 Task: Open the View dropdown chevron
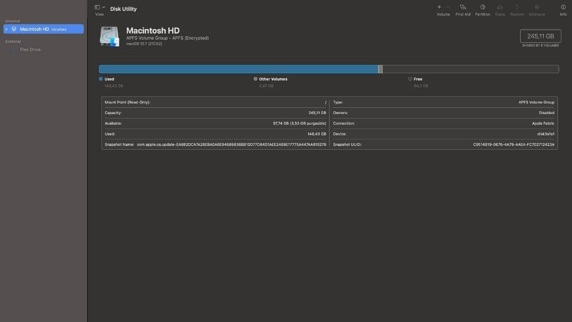[104, 7]
